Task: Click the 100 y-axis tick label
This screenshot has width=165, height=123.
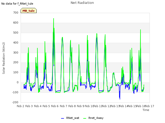Action: pyautogui.click(x=16, y=72)
